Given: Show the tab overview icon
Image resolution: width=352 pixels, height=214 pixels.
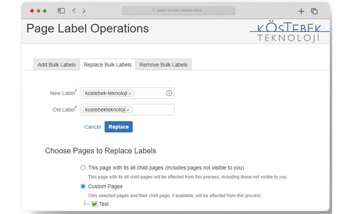Looking at the screenshot, I should pos(314,11).
